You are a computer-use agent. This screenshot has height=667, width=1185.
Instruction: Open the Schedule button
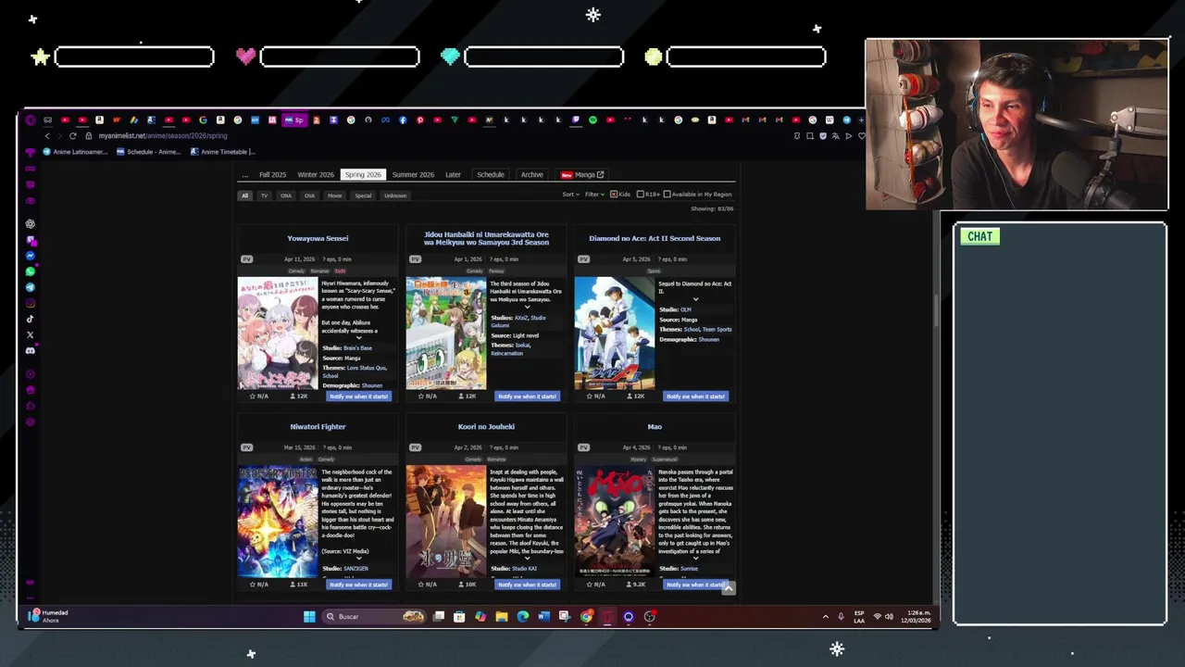pos(491,175)
